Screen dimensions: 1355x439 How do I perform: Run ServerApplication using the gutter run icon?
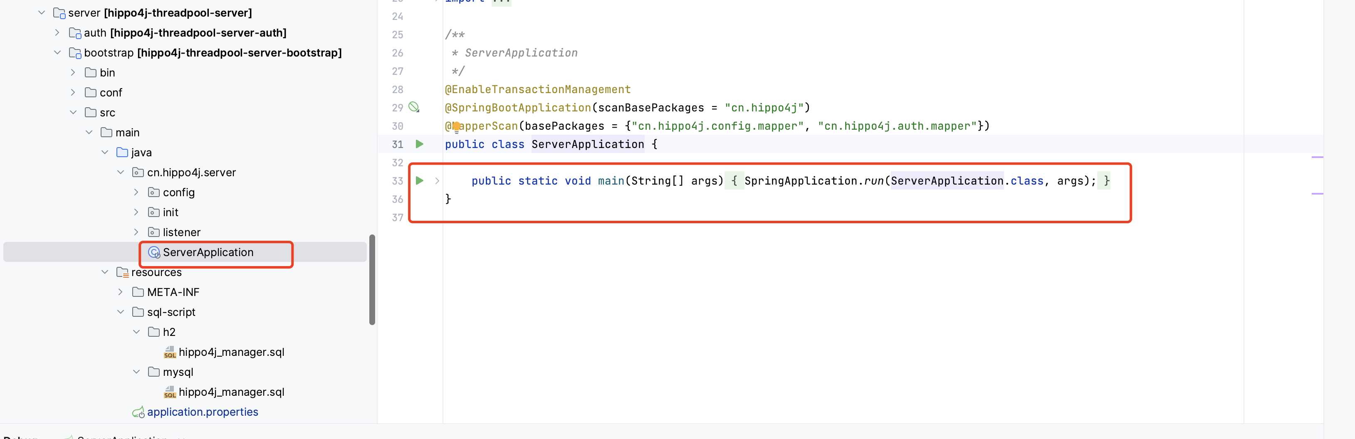point(419,144)
